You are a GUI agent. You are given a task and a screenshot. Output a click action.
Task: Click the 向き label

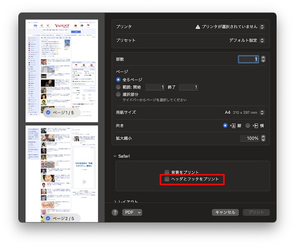pyautogui.click(x=120, y=125)
